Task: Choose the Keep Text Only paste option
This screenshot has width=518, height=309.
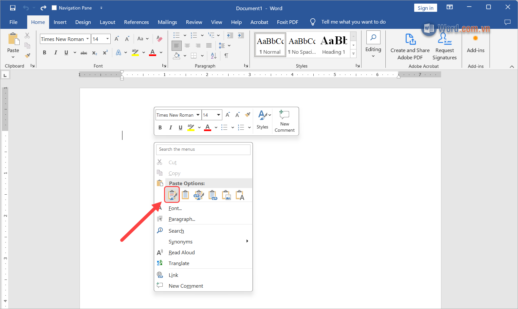Action: pyautogui.click(x=240, y=195)
